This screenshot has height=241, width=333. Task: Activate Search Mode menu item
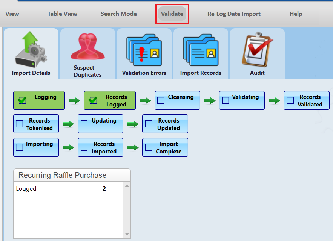pyautogui.click(x=119, y=14)
